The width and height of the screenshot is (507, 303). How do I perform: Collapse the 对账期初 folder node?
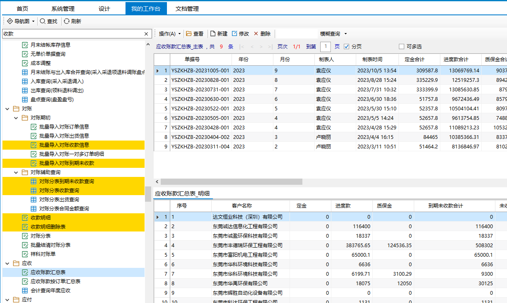pyautogui.click(x=16, y=118)
